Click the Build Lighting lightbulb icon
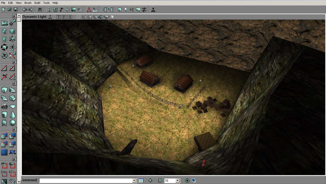This screenshot has height=184, width=326. pos(125,10)
